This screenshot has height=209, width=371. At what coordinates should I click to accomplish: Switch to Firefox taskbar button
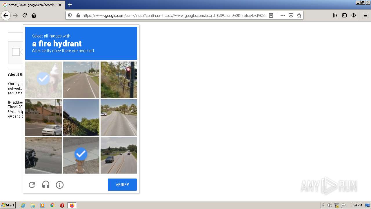72,205
